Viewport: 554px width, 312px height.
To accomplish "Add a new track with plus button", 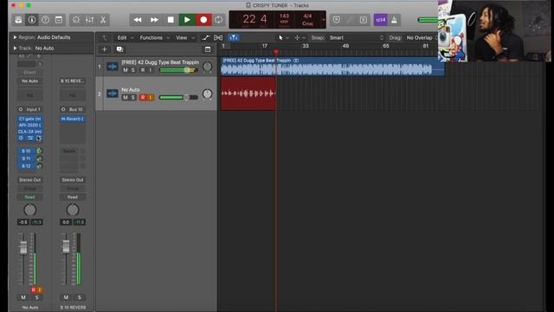I will click(104, 49).
